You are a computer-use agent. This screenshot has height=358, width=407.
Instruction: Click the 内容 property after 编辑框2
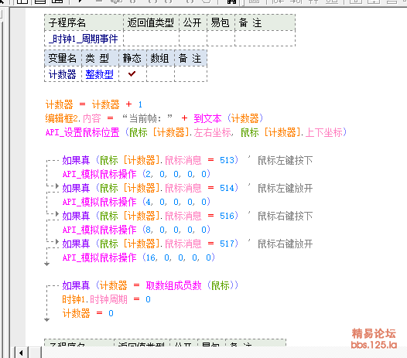point(92,118)
